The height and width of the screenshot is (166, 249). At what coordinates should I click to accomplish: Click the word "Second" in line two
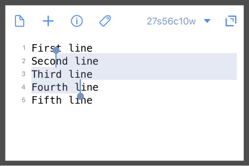pos(50,61)
